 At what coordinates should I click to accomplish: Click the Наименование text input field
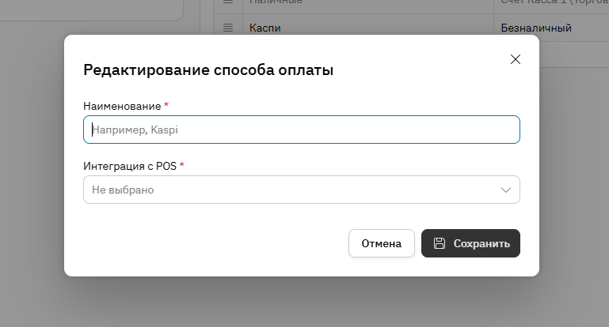[x=301, y=130]
